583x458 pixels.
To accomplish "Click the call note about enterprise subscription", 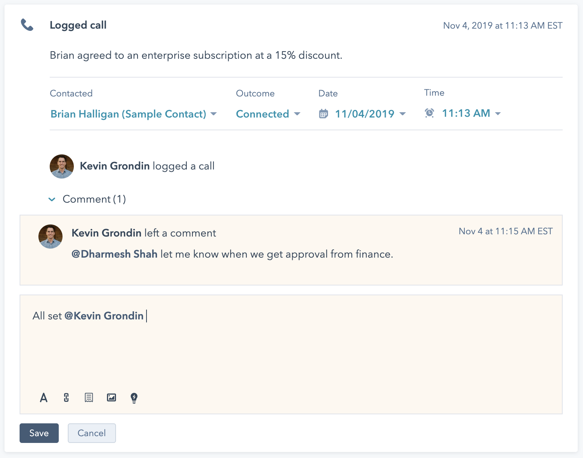I will [196, 55].
